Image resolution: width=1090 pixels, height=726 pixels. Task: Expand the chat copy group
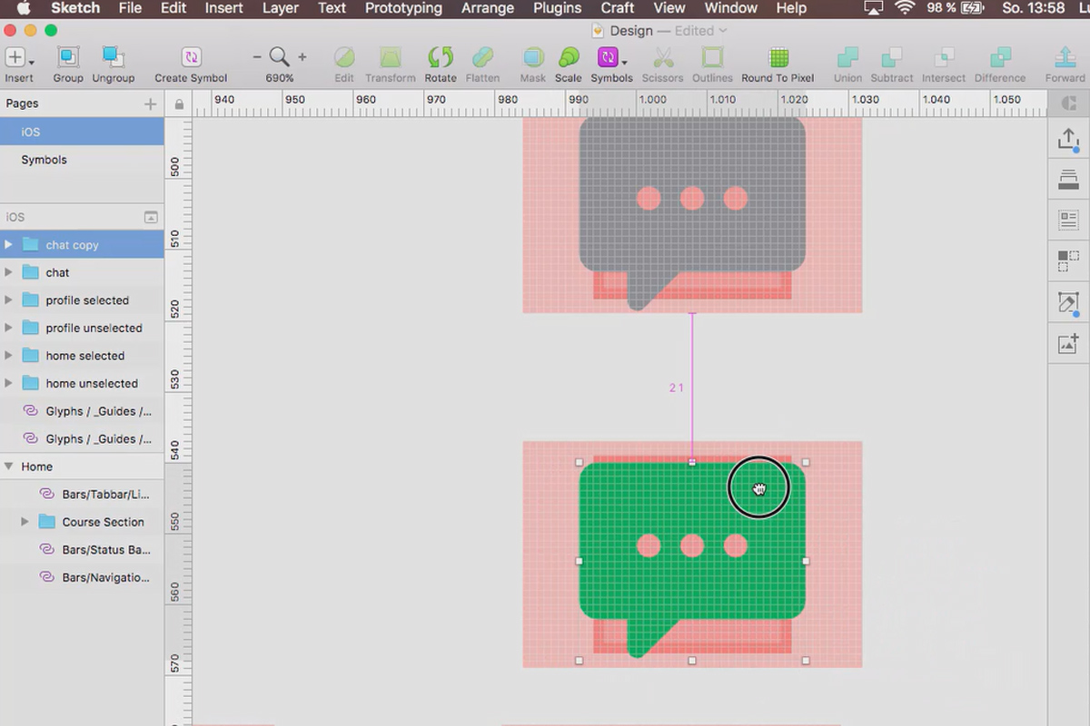(8, 245)
